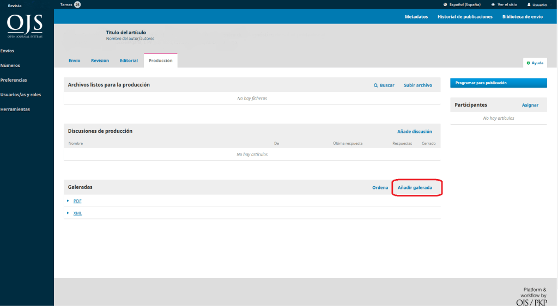Open the Tareas notification count badge
The image size is (558, 307).
(x=77, y=4)
